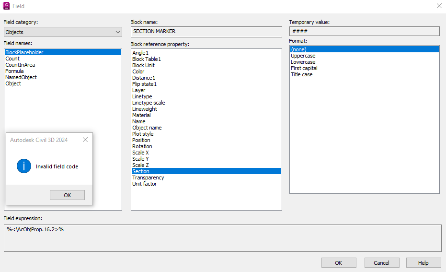Close the Field dialog window
The height and width of the screenshot is (272, 446).
click(439, 6)
